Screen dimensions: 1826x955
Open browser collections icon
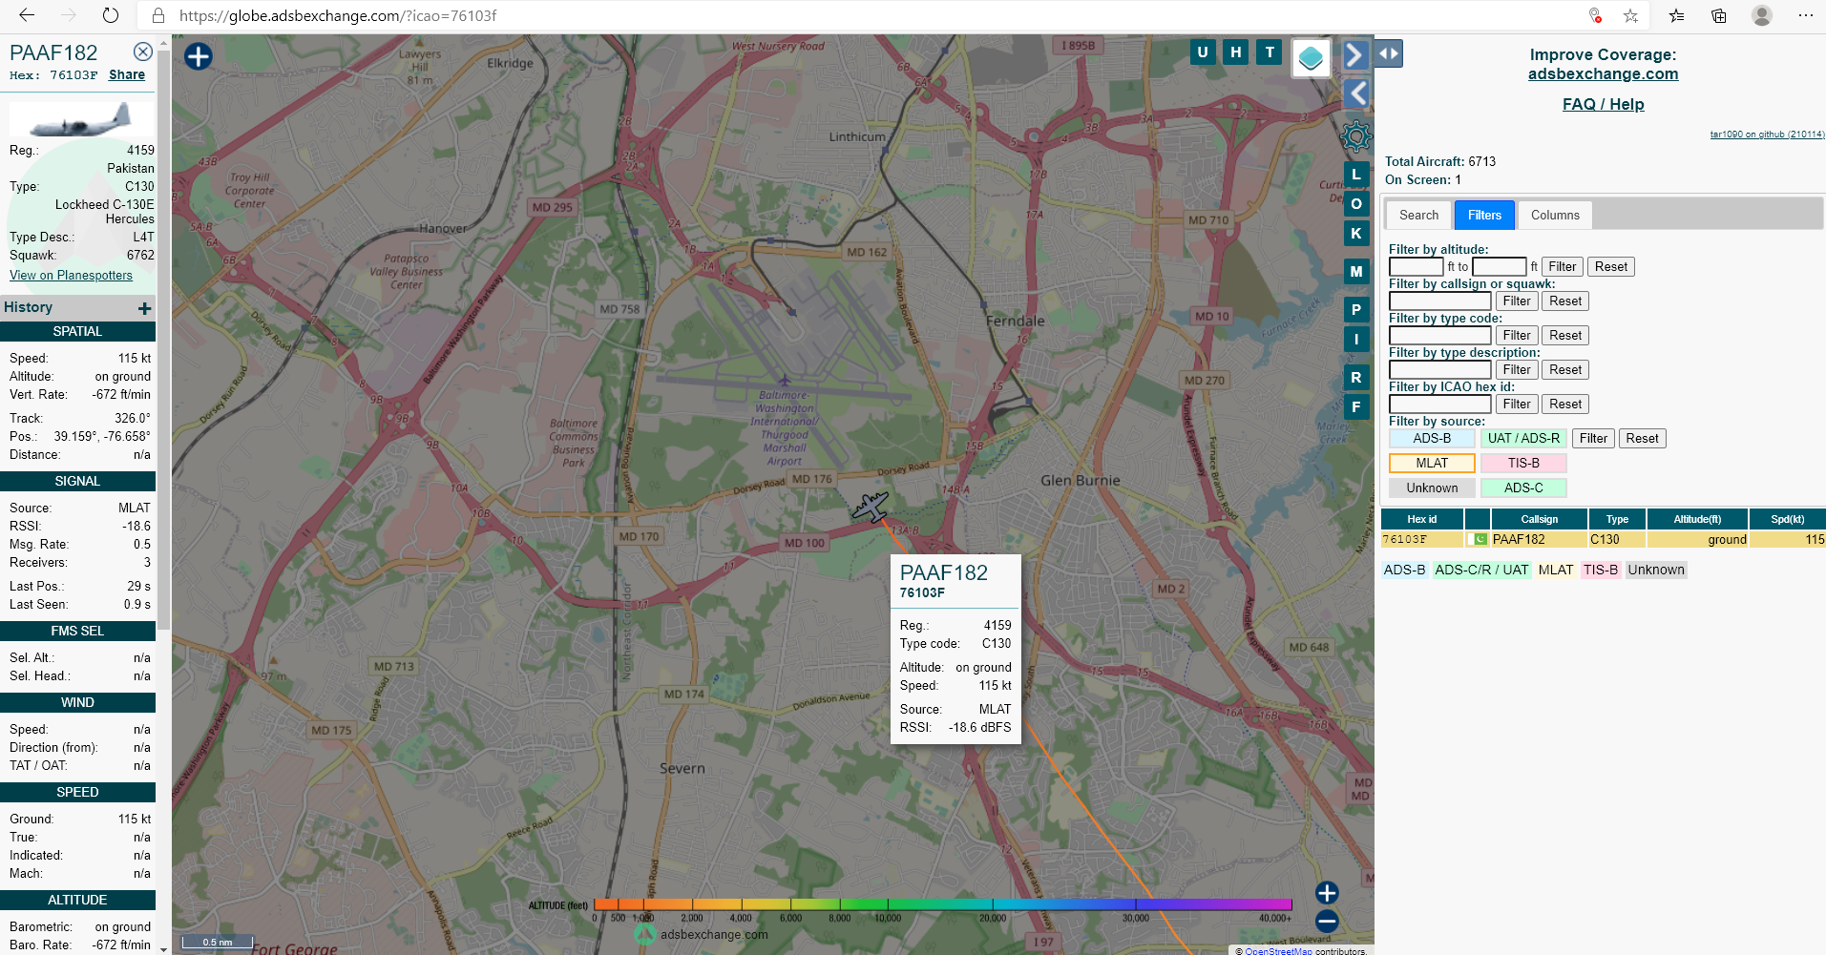click(x=1719, y=15)
